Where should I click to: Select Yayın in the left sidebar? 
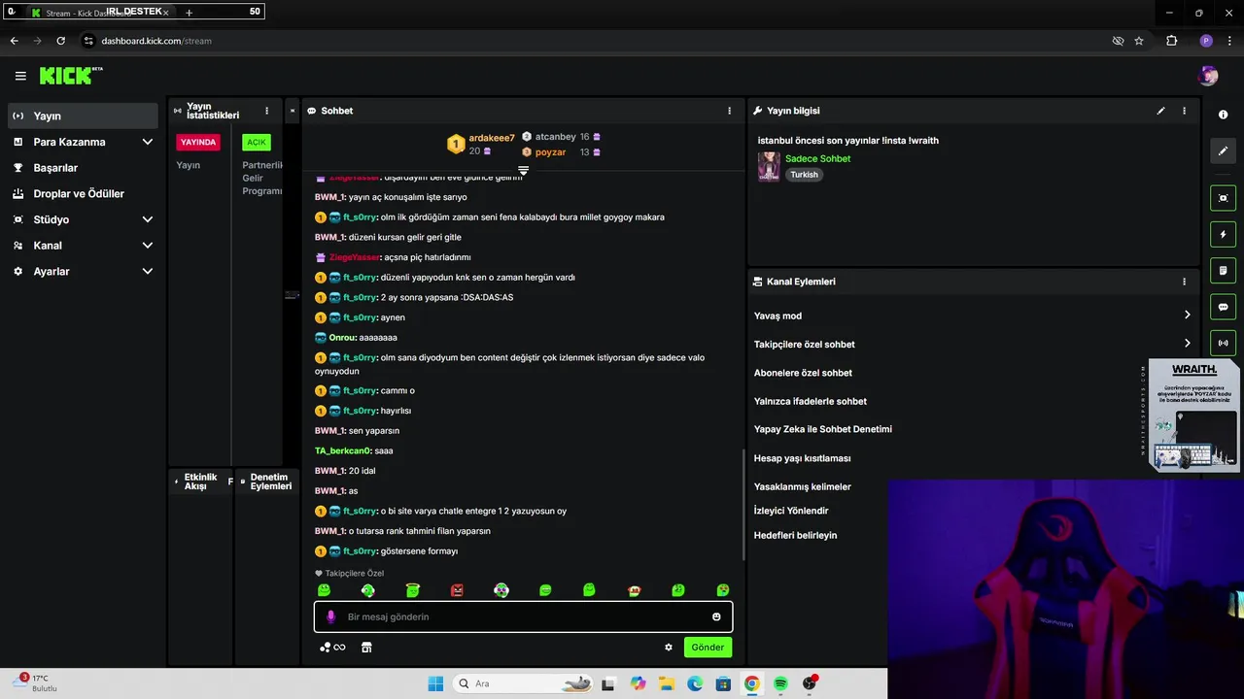click(83, 116)
